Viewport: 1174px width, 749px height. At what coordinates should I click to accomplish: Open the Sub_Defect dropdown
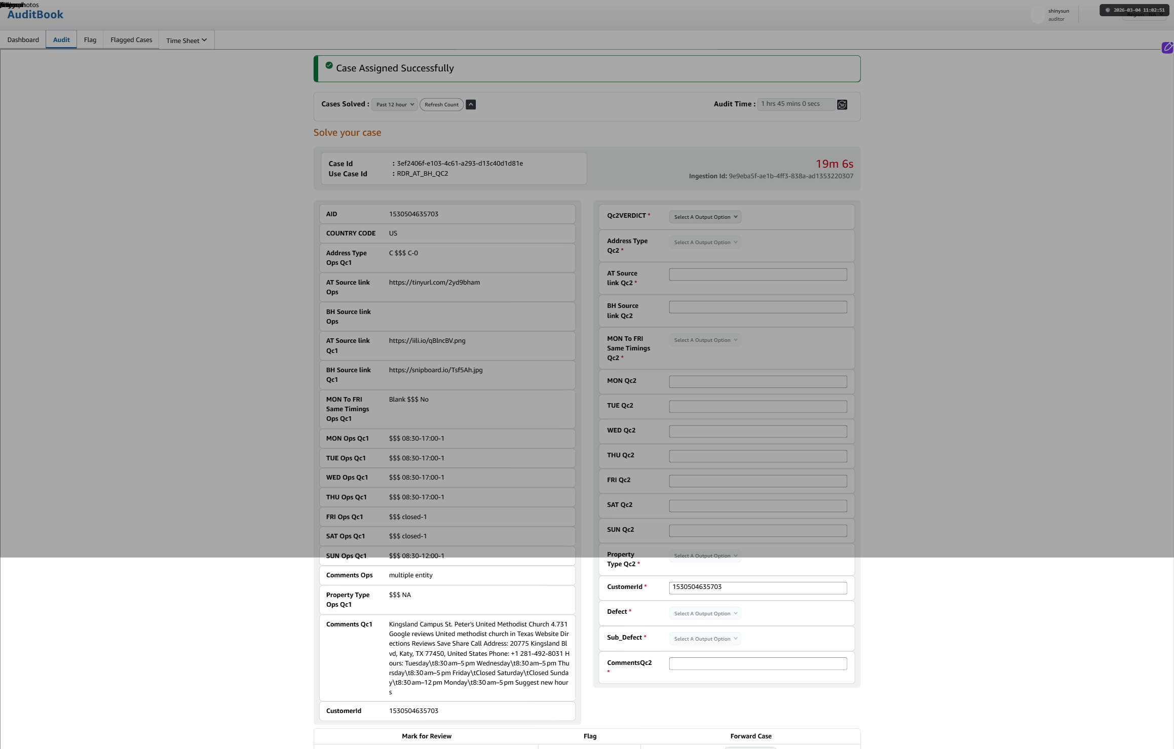(705, 639)
